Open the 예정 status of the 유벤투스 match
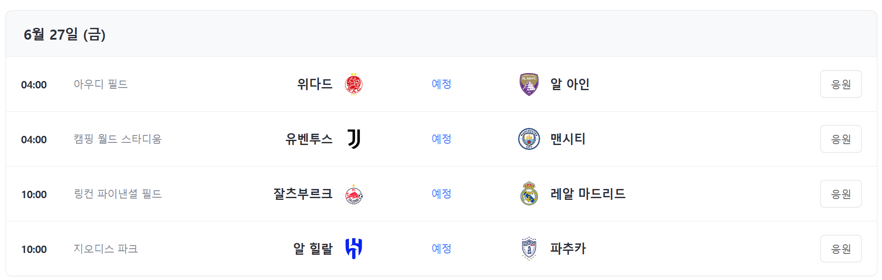This screenshot has width=882, height=280. (x=441, y=138)
